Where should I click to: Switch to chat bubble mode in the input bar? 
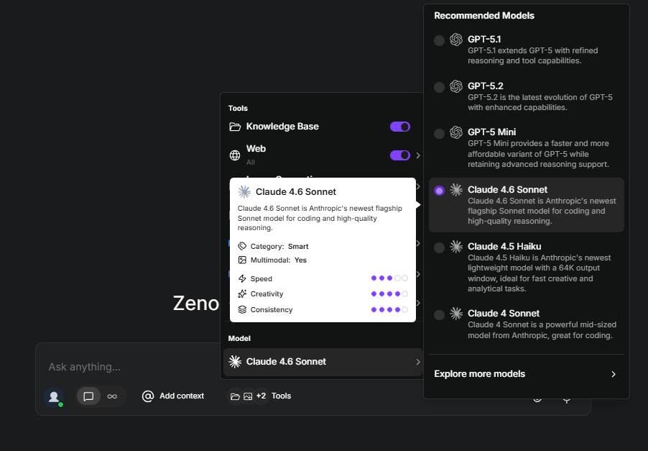88,396
